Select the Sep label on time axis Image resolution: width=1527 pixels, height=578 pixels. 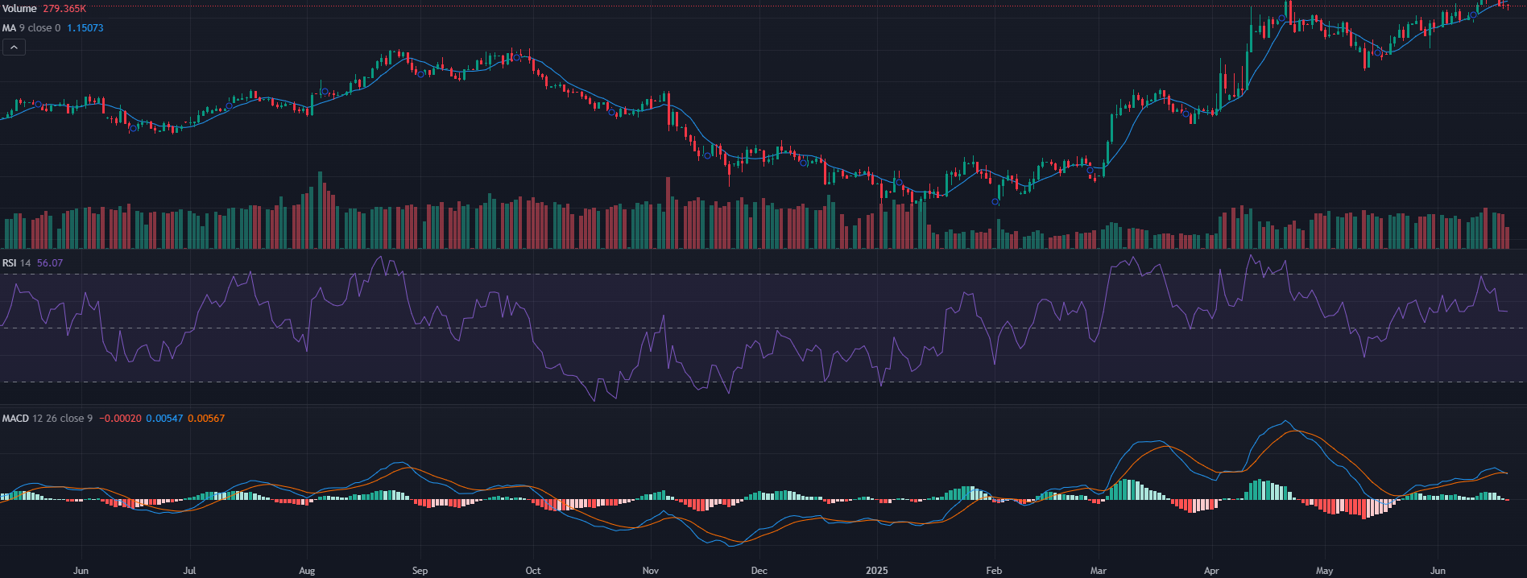pyautogui.click(x=420, y=571)
